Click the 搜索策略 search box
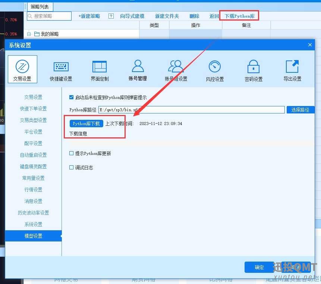321x284 pixels. 49,16
